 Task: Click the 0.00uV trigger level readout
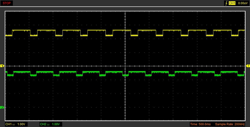[x=242, y=3]
